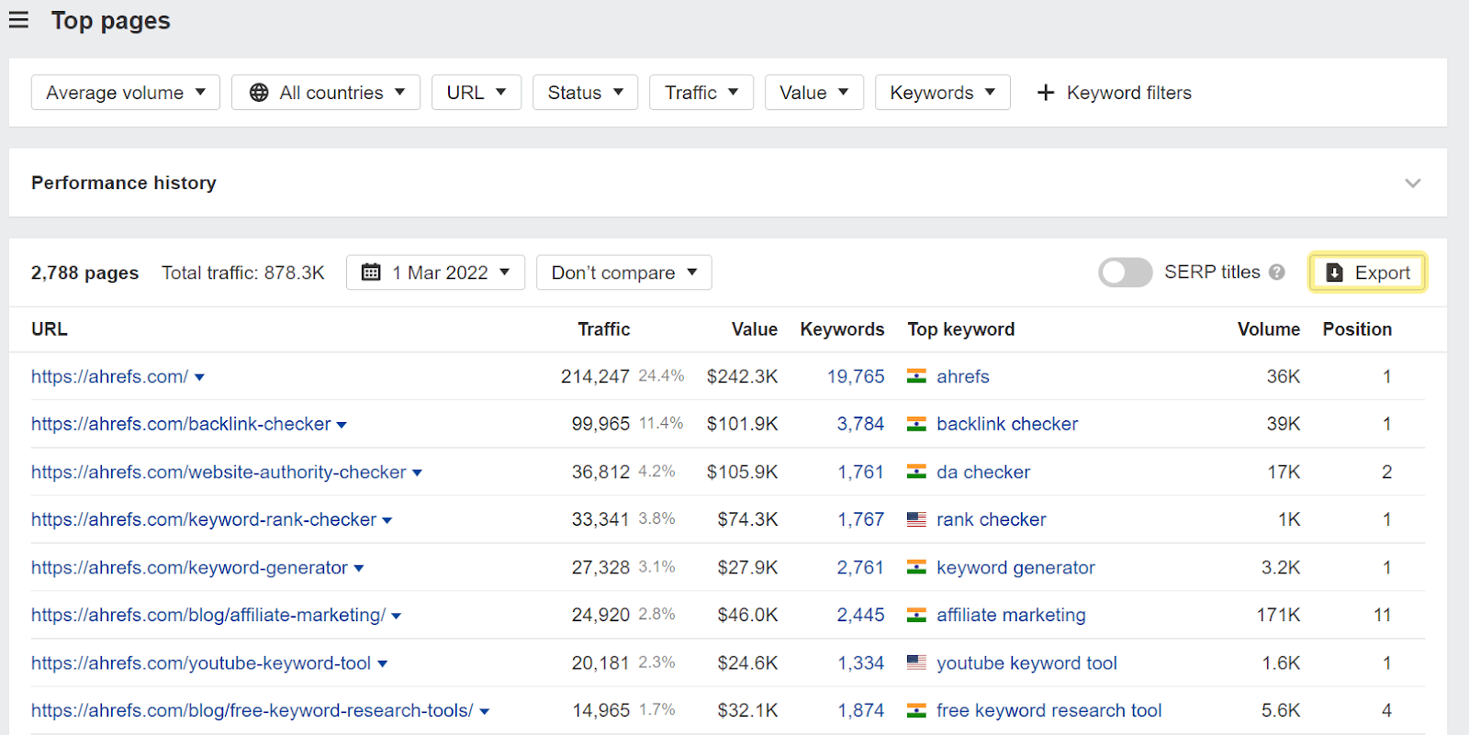Open the youtube-keyword-tool URL link

(201, 663)
